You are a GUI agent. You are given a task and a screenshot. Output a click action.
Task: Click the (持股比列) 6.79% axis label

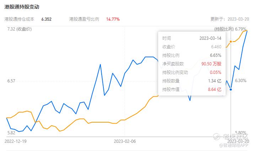[230, 29]
